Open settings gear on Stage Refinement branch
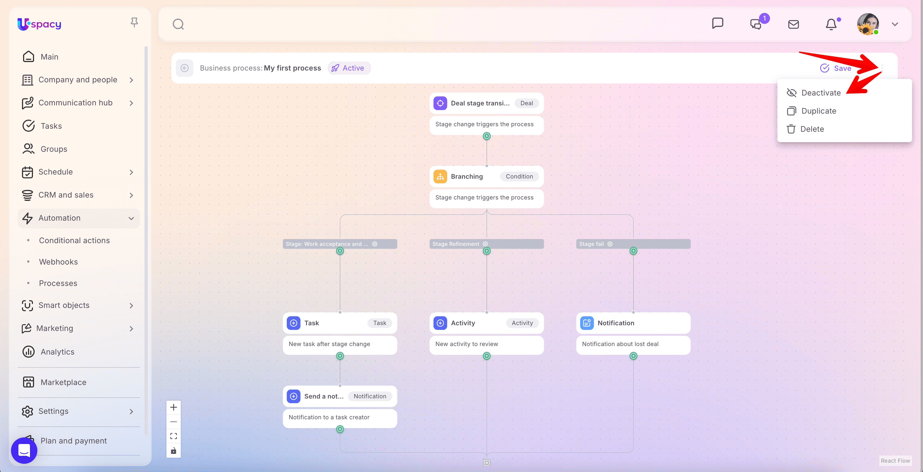Viewport: 923px width, 472px height. pos(485,244)
